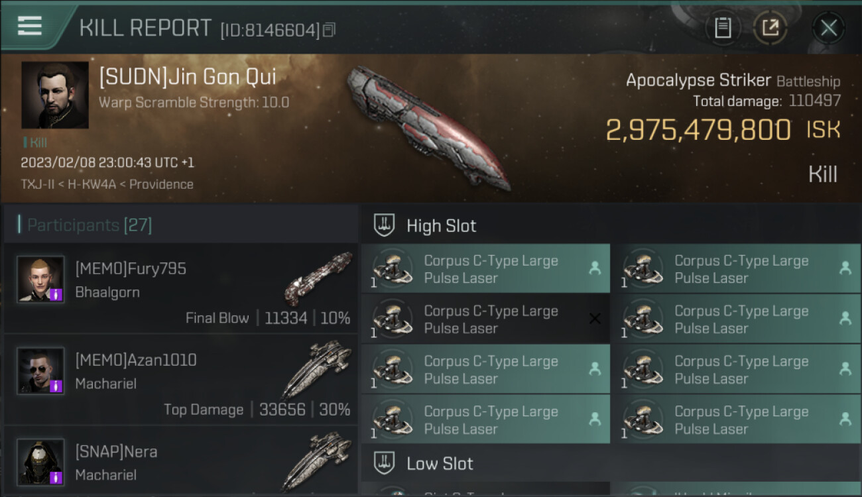Click the Apocalypse Striker ship image

click(430, 127)
